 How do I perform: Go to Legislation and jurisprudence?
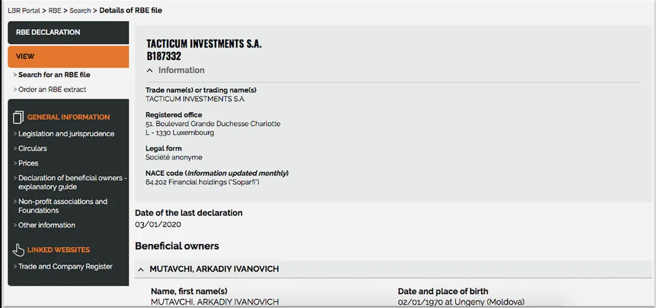pyautogui.click(x=66, y=134)
